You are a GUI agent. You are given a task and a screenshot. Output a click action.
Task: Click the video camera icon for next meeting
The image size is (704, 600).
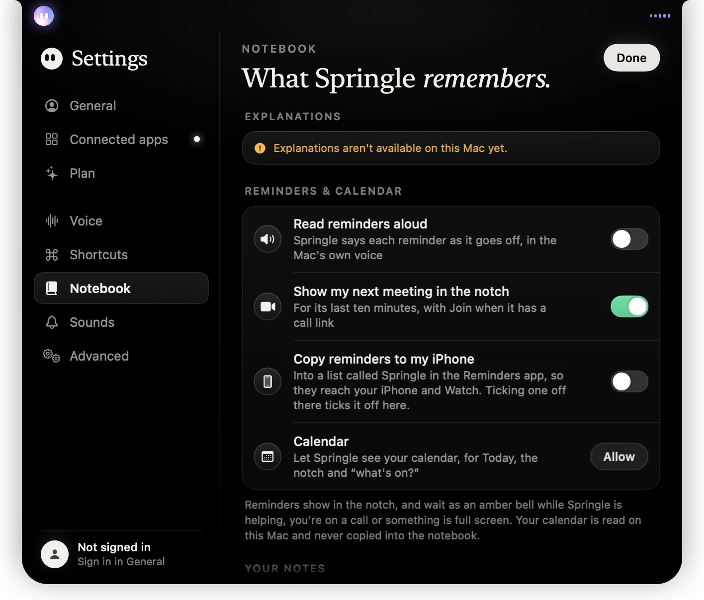pos(268,307)
